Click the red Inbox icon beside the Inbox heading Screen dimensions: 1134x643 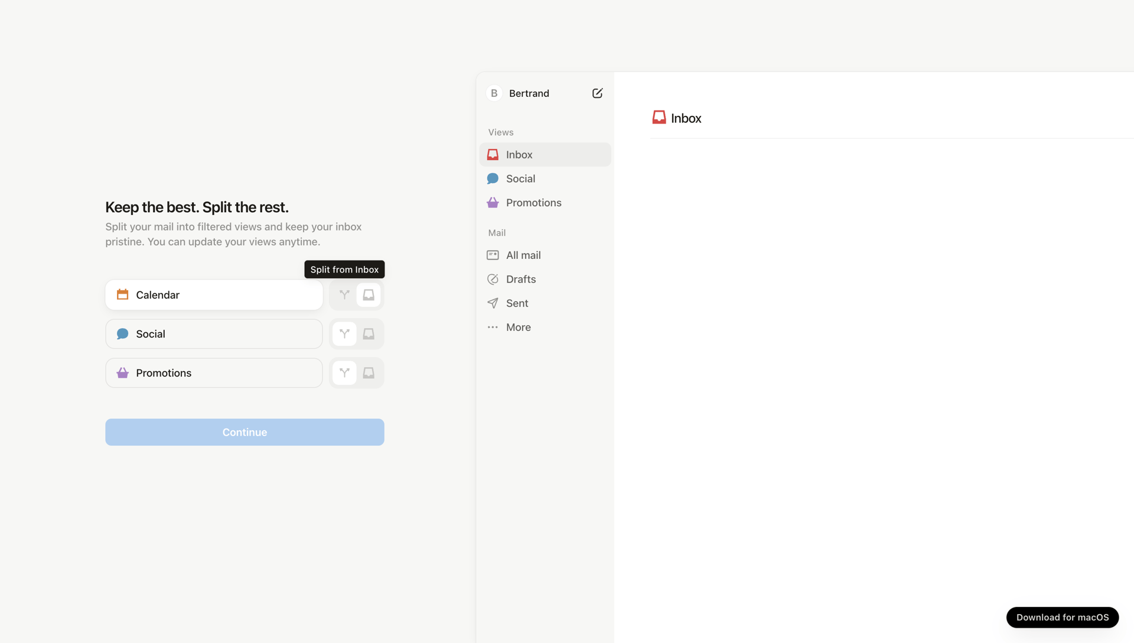pyautogui.click(x=659, y=117)
